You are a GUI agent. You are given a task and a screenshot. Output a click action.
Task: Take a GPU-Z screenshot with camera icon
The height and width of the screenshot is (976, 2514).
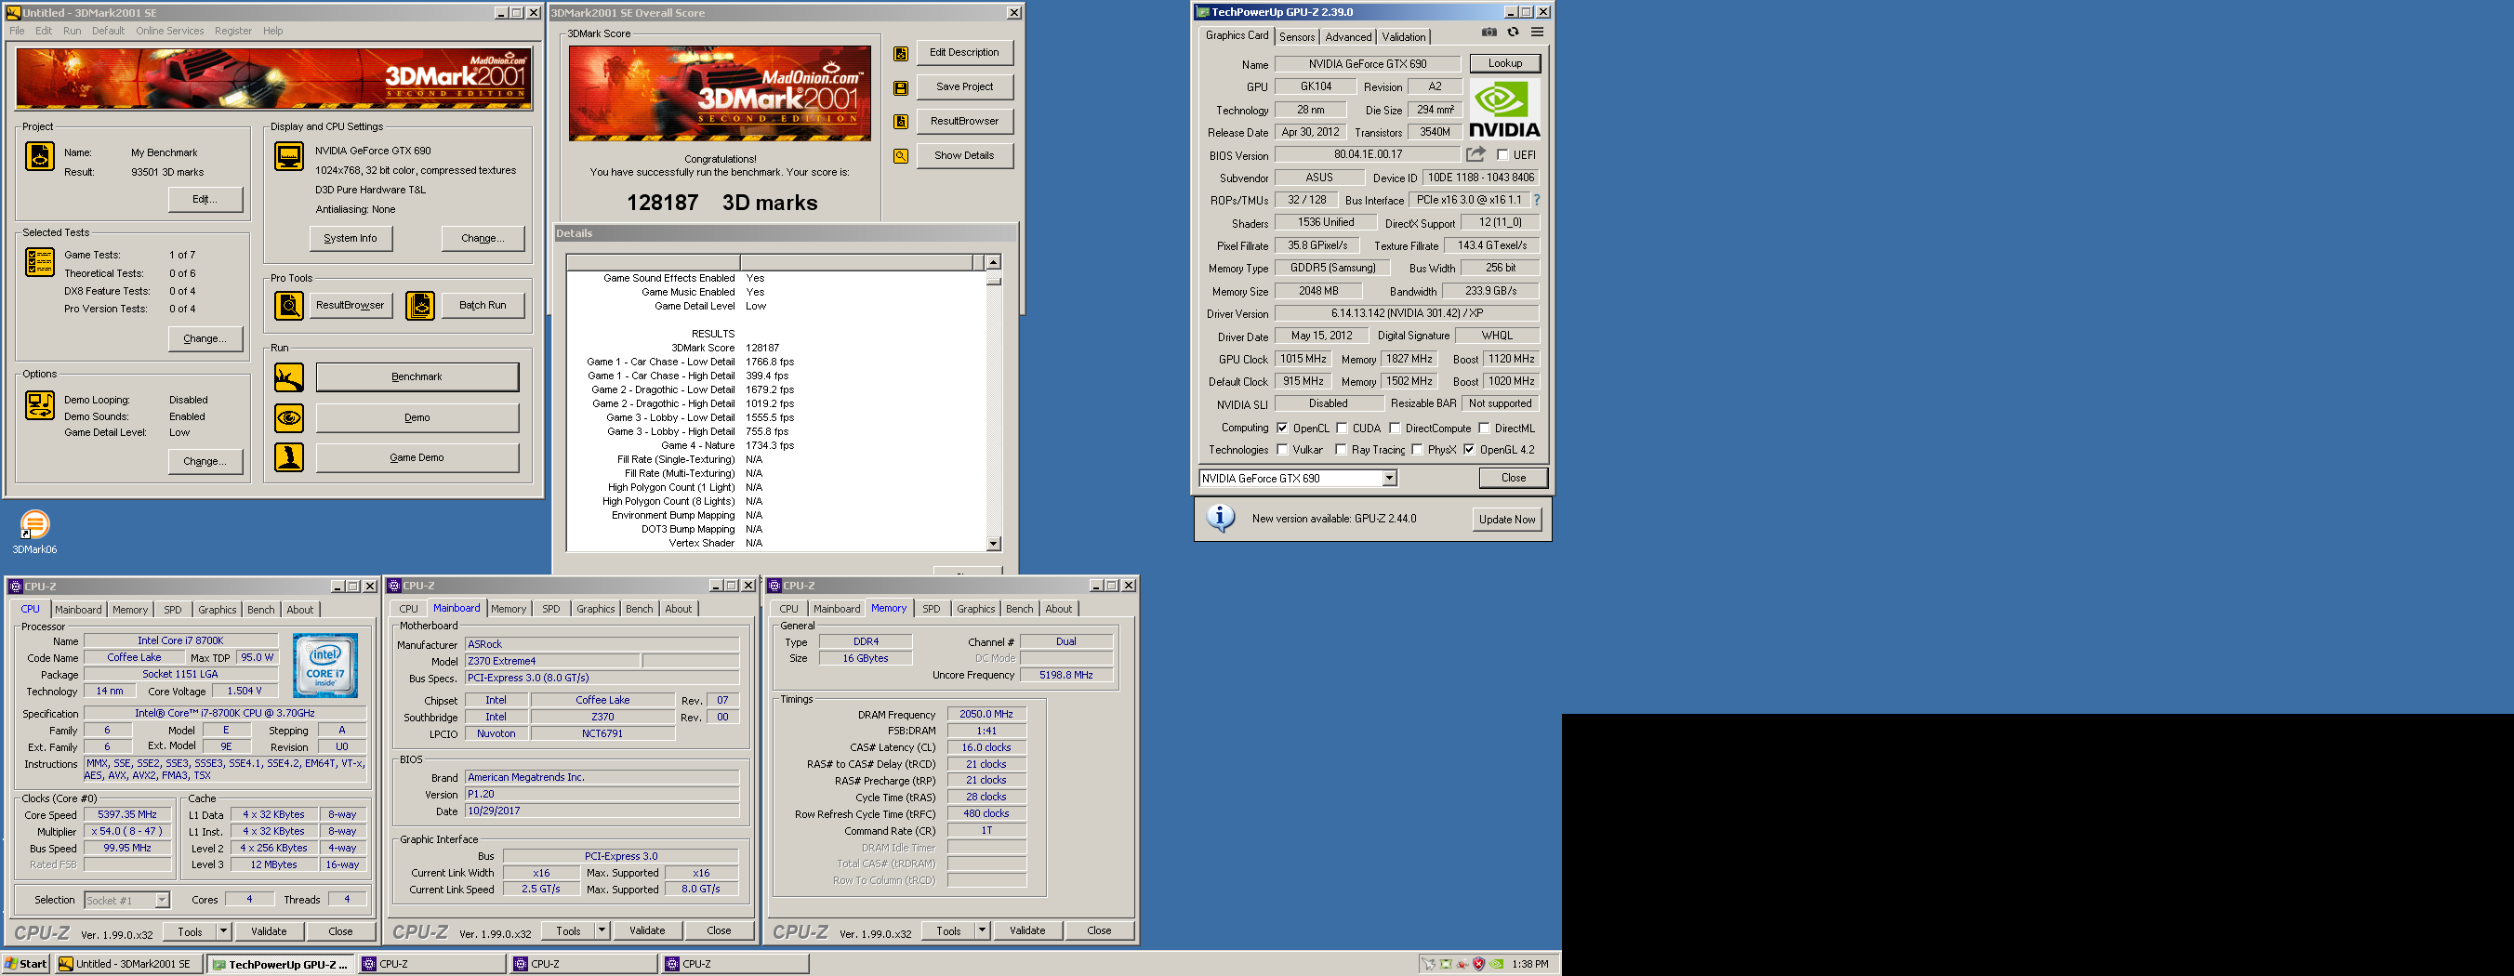tap(1489, 33)
